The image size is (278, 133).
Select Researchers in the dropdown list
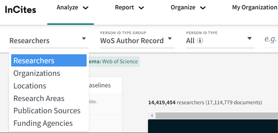(49, 61)
